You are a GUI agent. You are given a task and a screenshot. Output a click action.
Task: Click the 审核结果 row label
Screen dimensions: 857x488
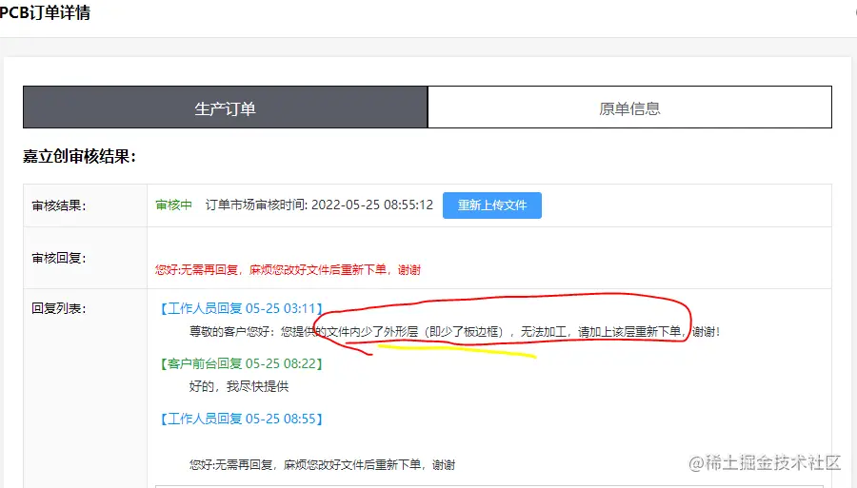58,205
